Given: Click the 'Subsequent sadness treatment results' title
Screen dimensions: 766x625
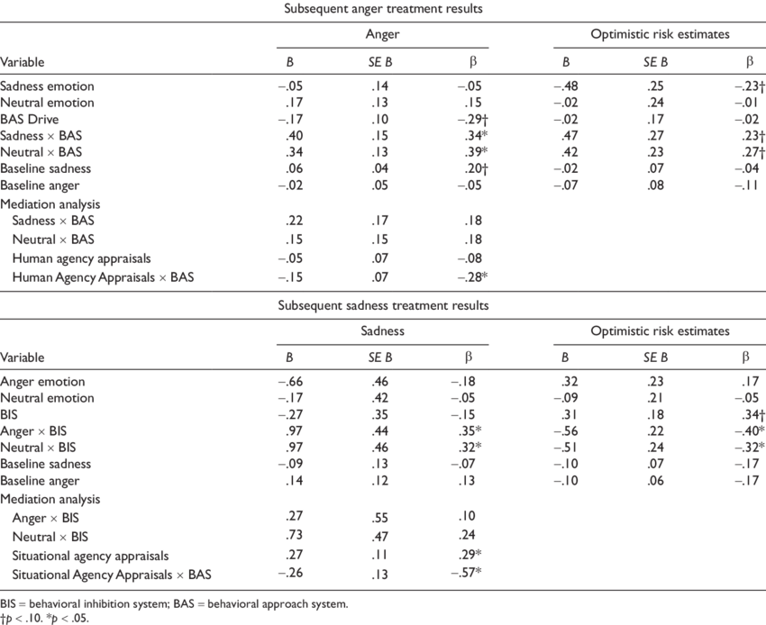Looking at the screenshot, I should point(383,305).
